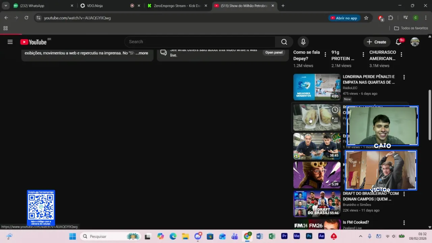432x243 pixels.
Task: Open the DRAFT DO BRASILEIRÃO video thumbnail
Action: (317, 204)
